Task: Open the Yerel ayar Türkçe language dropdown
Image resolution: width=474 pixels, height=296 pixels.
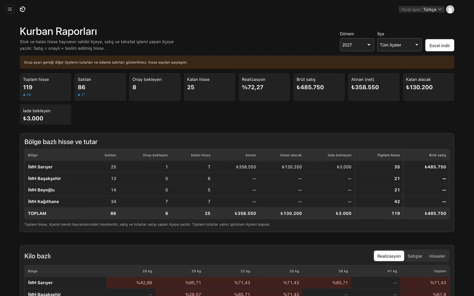Action: [x=421, y=9]
